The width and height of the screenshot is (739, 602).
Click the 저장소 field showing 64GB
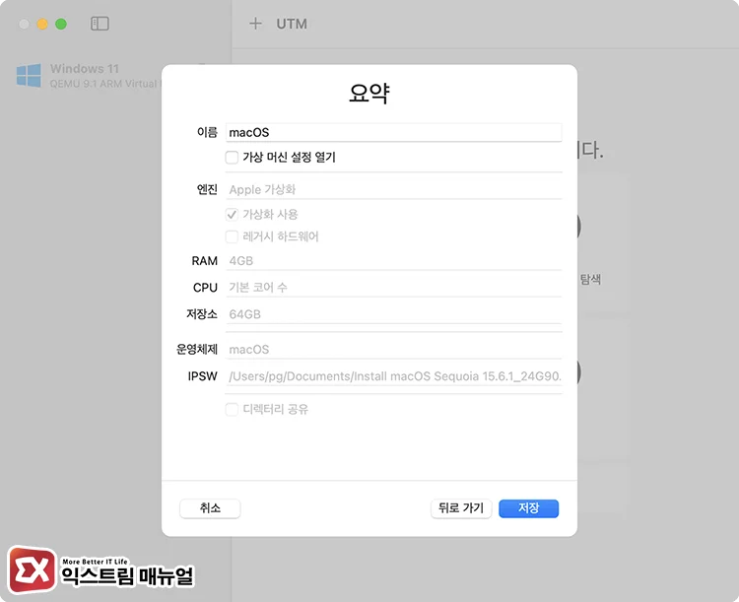click(x=393, y=314)
